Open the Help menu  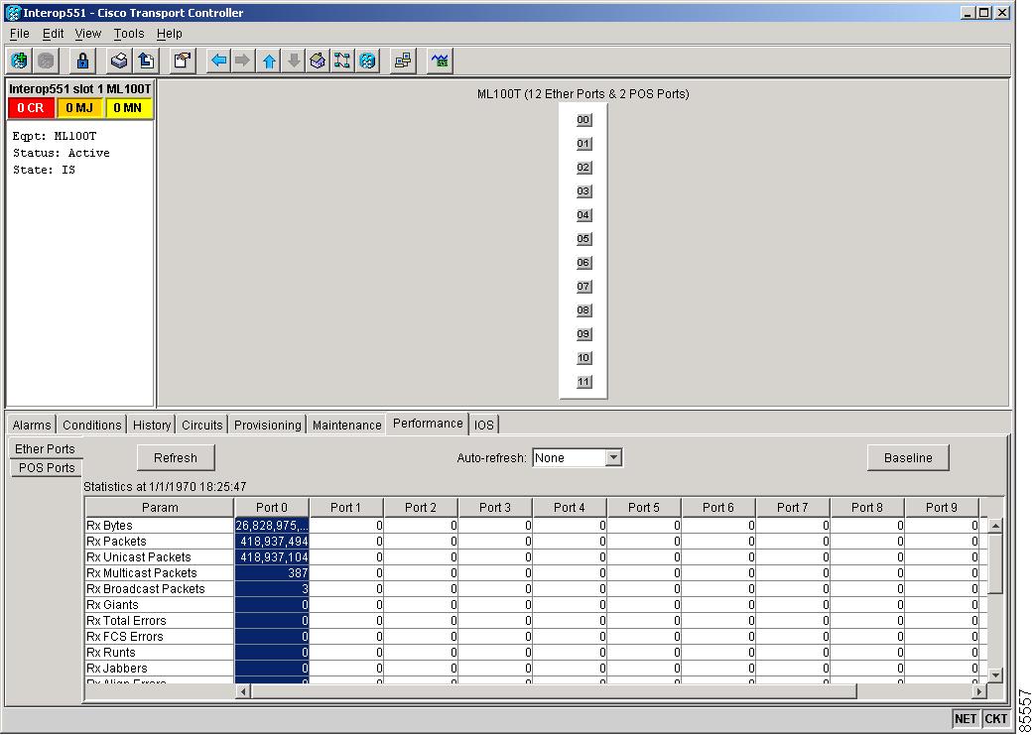pos(169,33)
